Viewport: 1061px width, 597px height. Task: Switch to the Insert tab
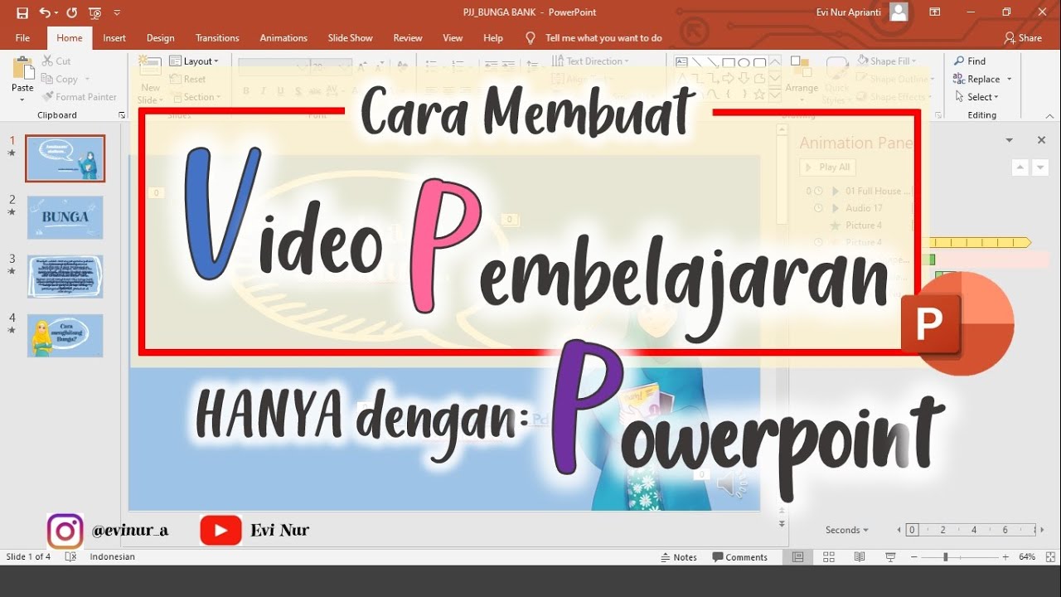pos(114,38)
